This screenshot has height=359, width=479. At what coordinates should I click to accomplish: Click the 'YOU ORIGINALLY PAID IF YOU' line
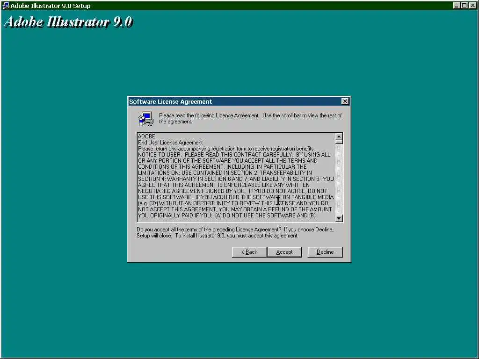pyautogui.click(x=227, y=215)
